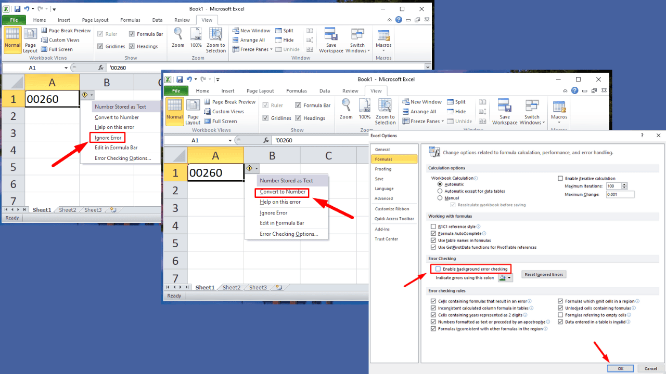Toggle Gridlines checkbox in back Excel window
Viewport: 666px width, 374px height.
click(x=100, y=46)
